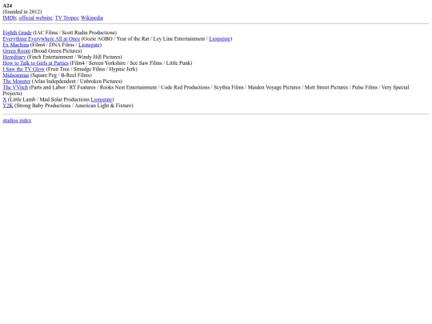The image size is (432, 324).
Task: Visit the official website link
Action: coord(35,18)
